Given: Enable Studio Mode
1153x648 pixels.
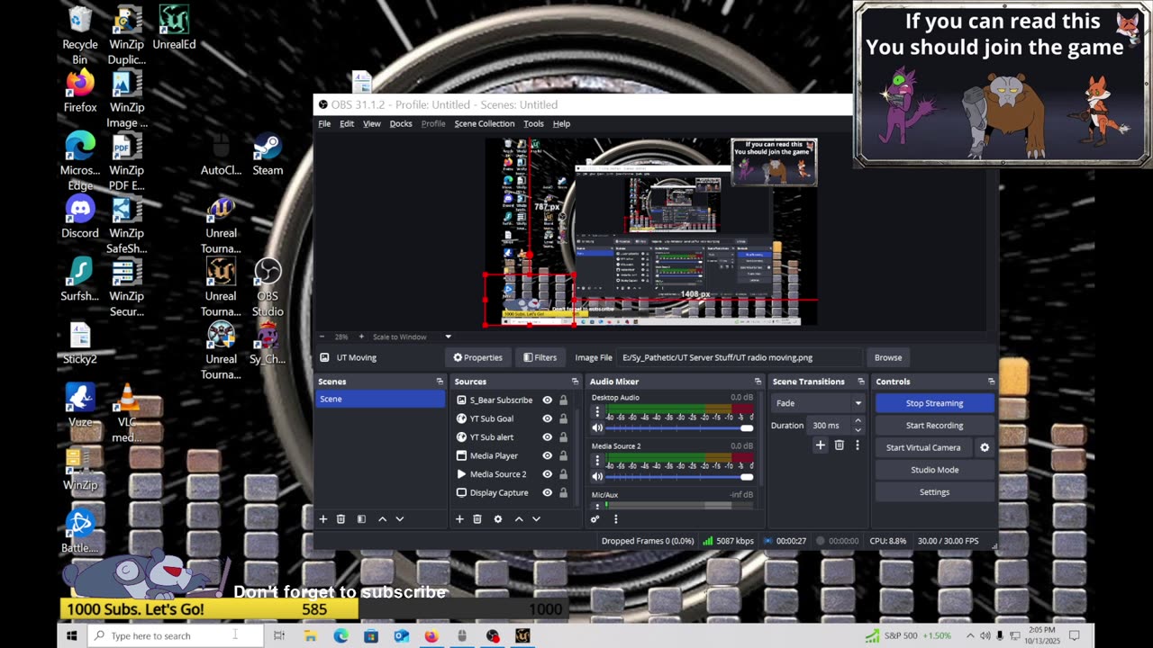Looking at the screenshot, I should (x=935, y=470).
